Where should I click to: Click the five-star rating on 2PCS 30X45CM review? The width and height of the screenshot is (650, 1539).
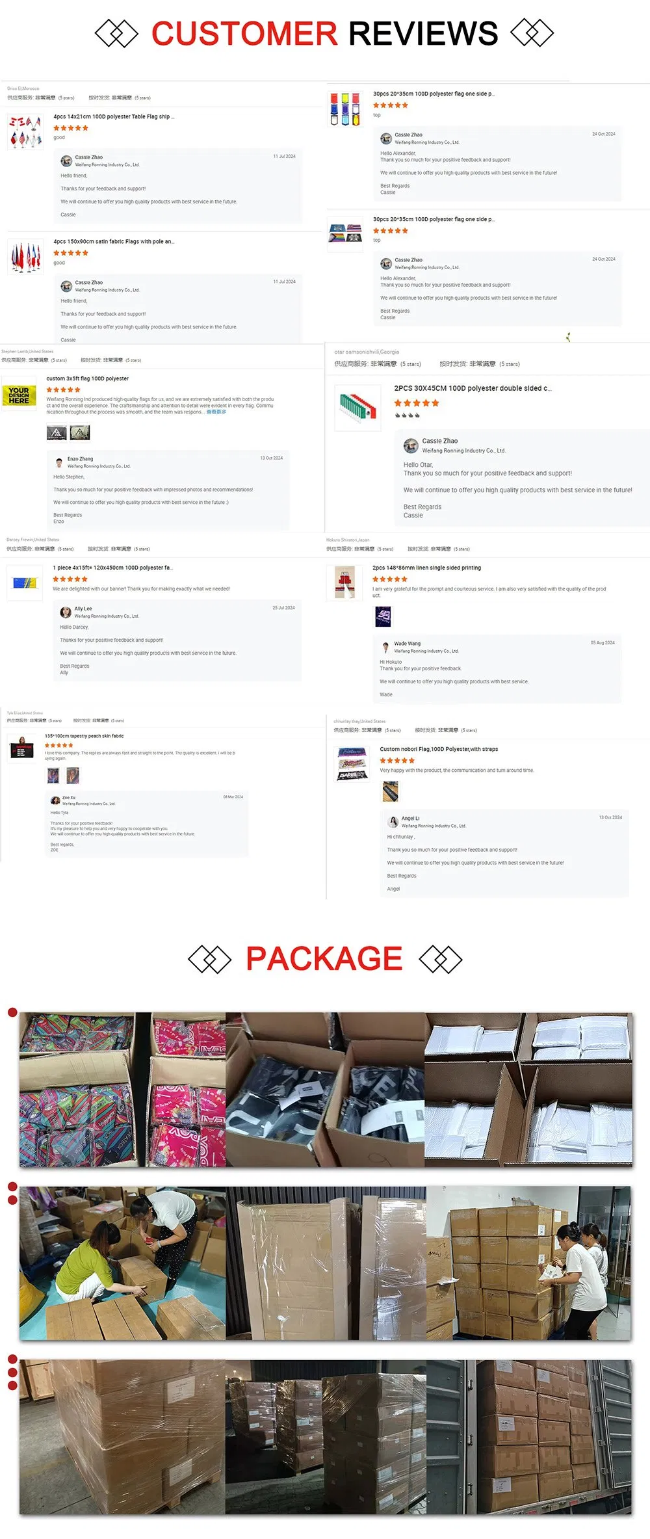pos(417,403)
